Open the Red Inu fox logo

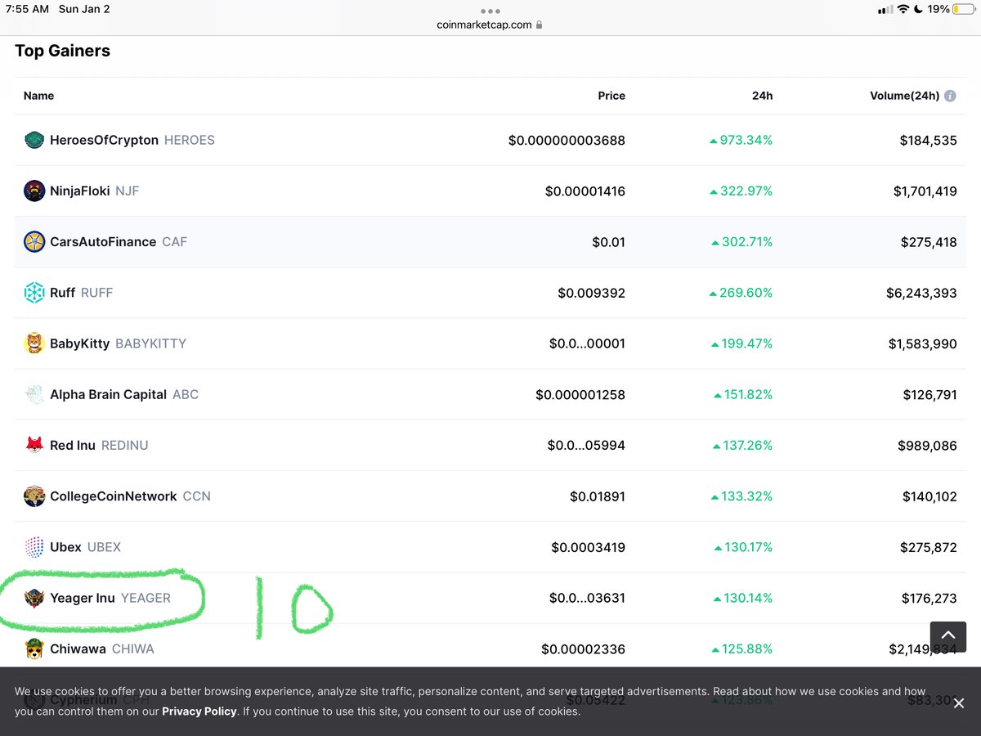[34, 445]
